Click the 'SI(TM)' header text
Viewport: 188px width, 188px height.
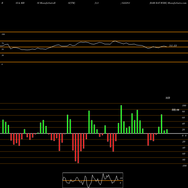pyautogui.click(x=71, y=3)
